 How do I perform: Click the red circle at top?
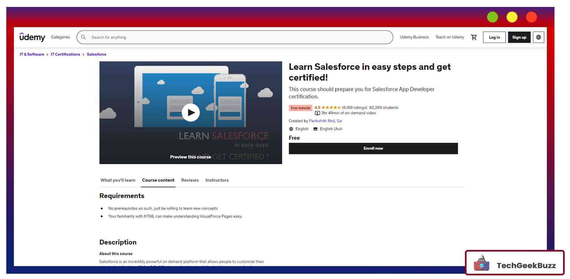(531, 17)
